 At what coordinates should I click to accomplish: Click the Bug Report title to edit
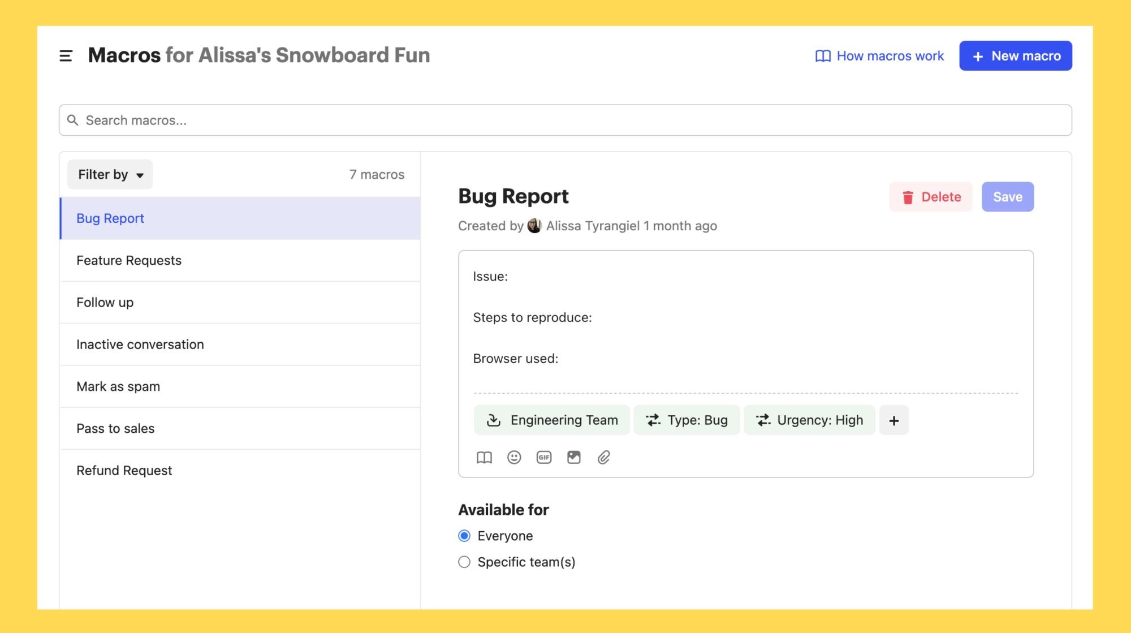(x=513, y=196)
